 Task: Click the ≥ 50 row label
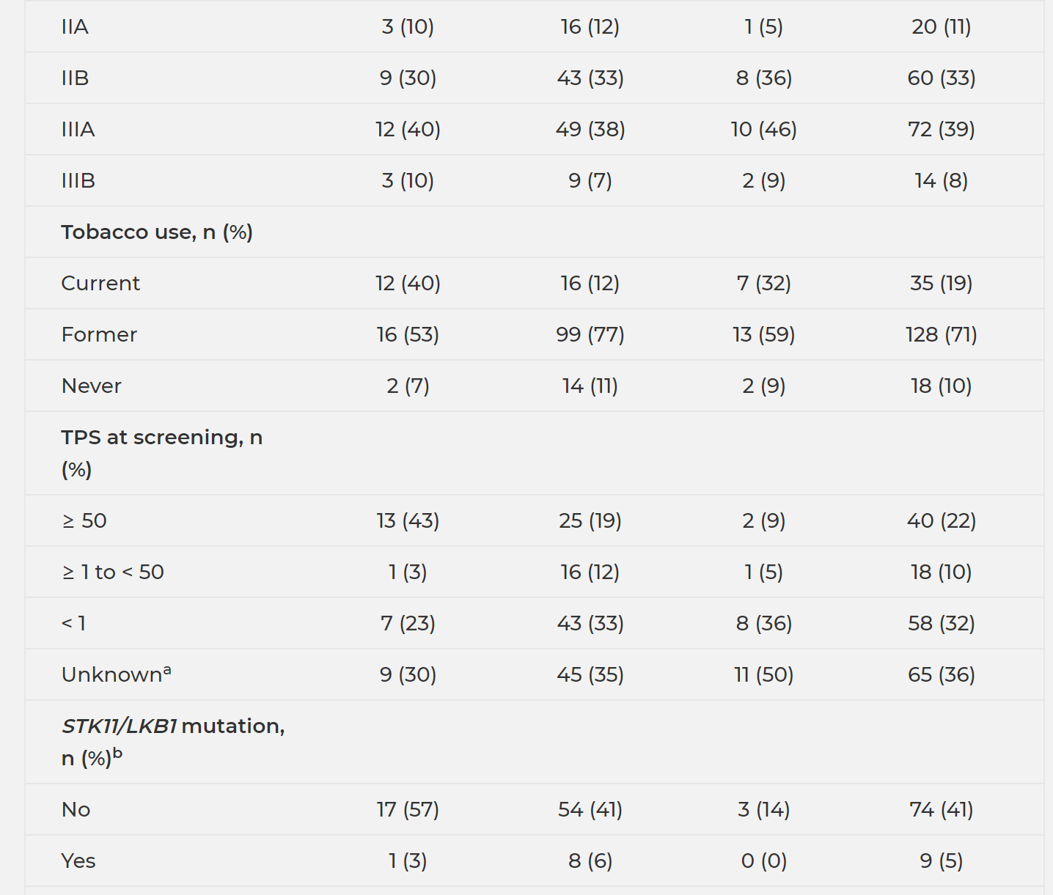point(84,521)
